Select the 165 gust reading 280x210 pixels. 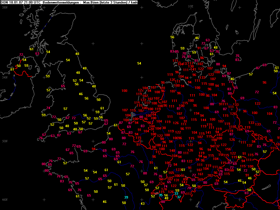pyautogui.click(x=171, y=173)
